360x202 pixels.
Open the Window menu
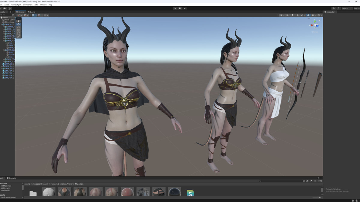[43, 4]
